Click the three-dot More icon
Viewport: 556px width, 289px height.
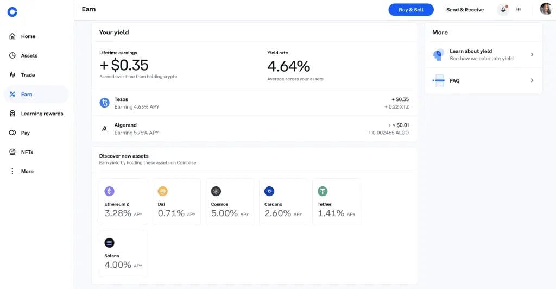click(x=12, y=171)
